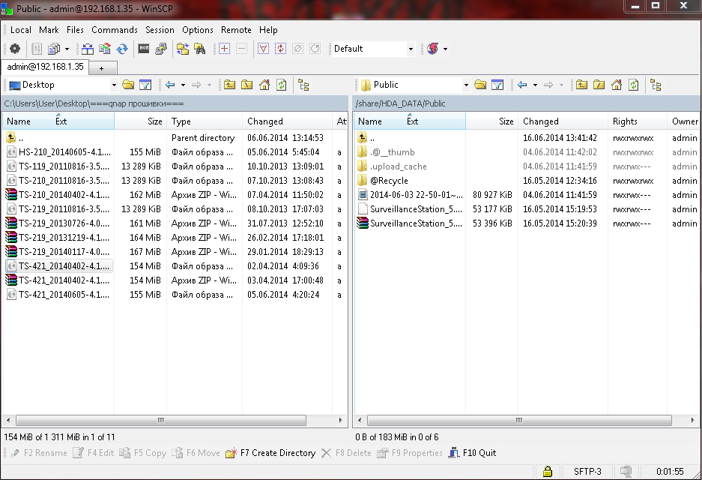Open the remote back-history dropdown arrow
This screenshot has width=702, height=480.
pyautogui.click(x=535, y=85)
